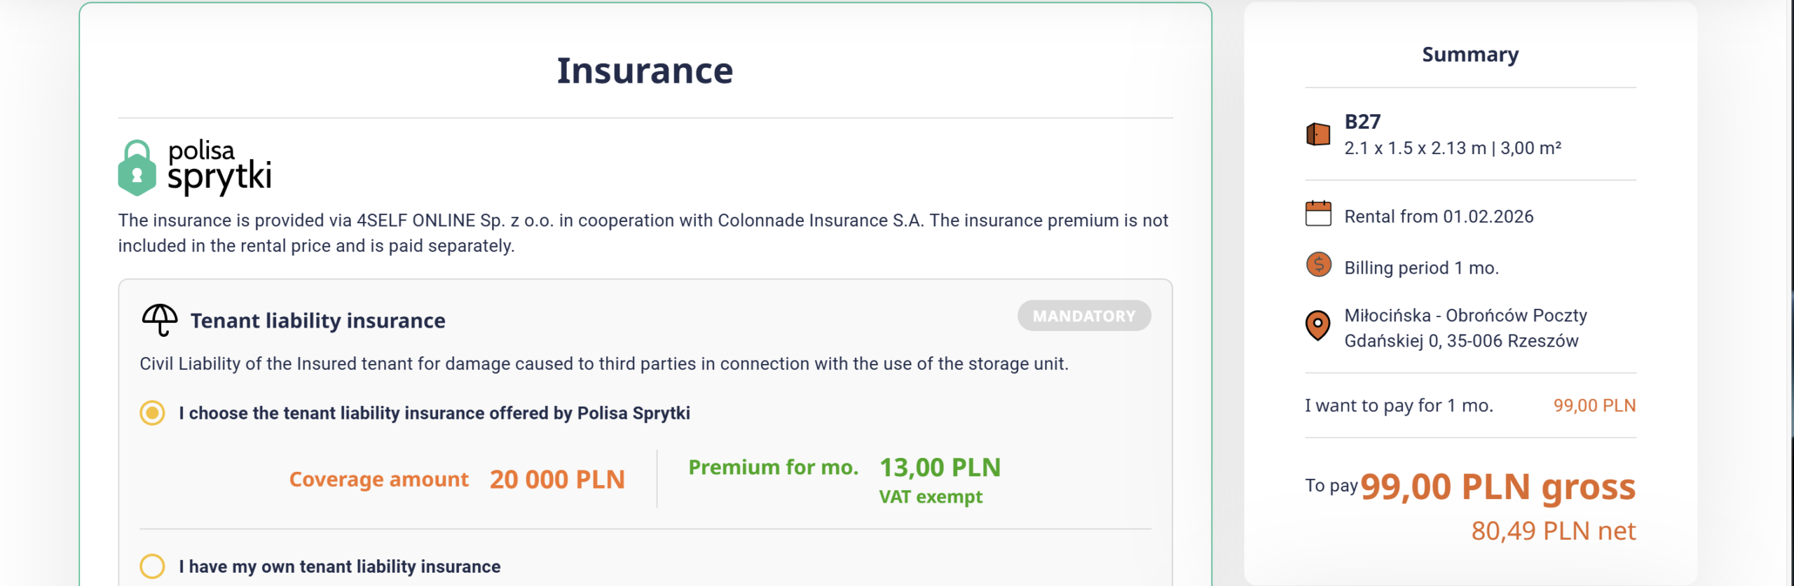1794x586 pixels.
Task: Click the 99,00 PLN gross total
Action: tap(1498, 487)
